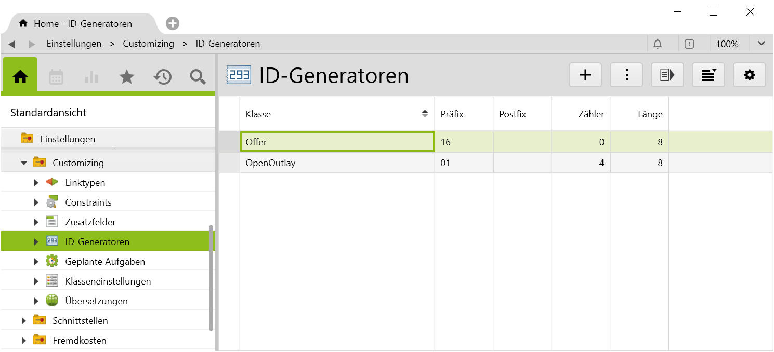
Task: Click the Customizing breadcrumb link
Action: coord(148,44)
